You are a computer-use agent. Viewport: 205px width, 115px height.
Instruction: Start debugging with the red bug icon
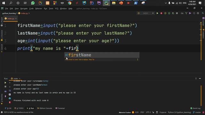point(161,13)
